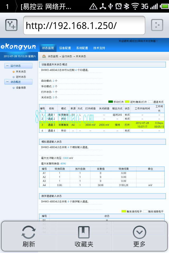Tap the URL address field
This screenshot has width=169, height=253.
click(x=84, y=25)
